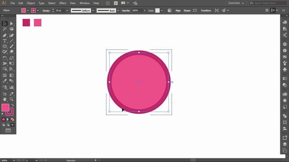Open the File menu
The height and width of the screenshot is (162, 289).
13,3
